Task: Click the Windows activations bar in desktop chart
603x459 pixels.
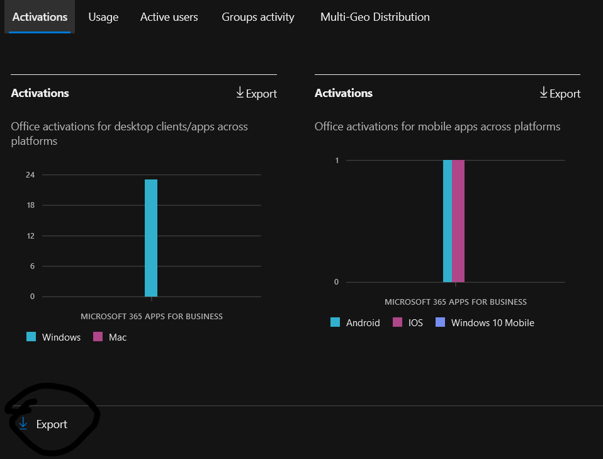Action: (151, 238)
